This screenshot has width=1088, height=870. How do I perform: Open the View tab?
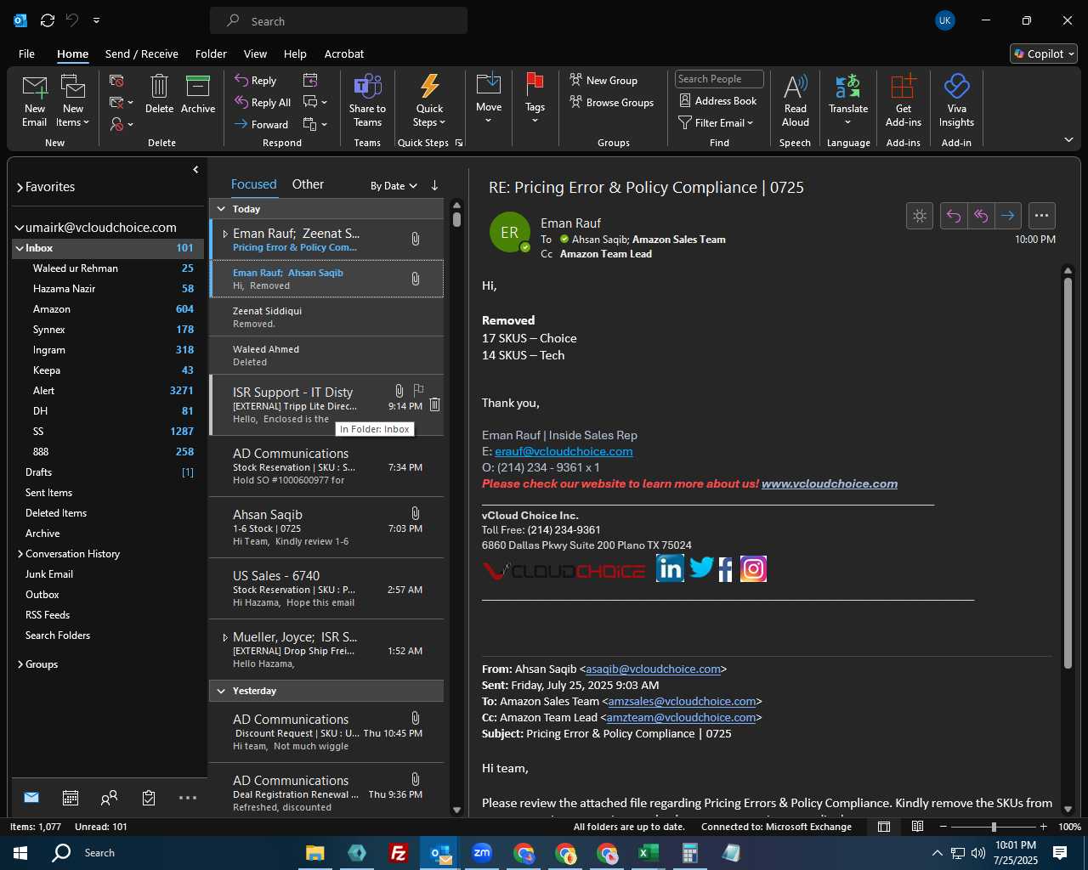tap(255, 54)
